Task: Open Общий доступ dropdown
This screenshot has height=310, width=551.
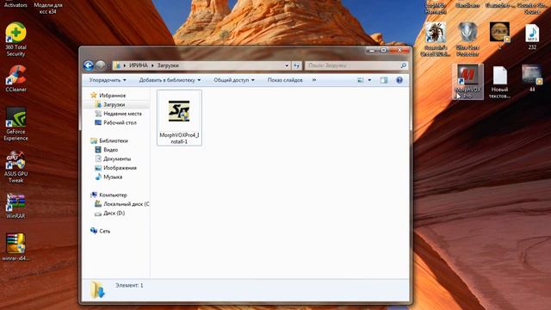Action: (234, 80)
